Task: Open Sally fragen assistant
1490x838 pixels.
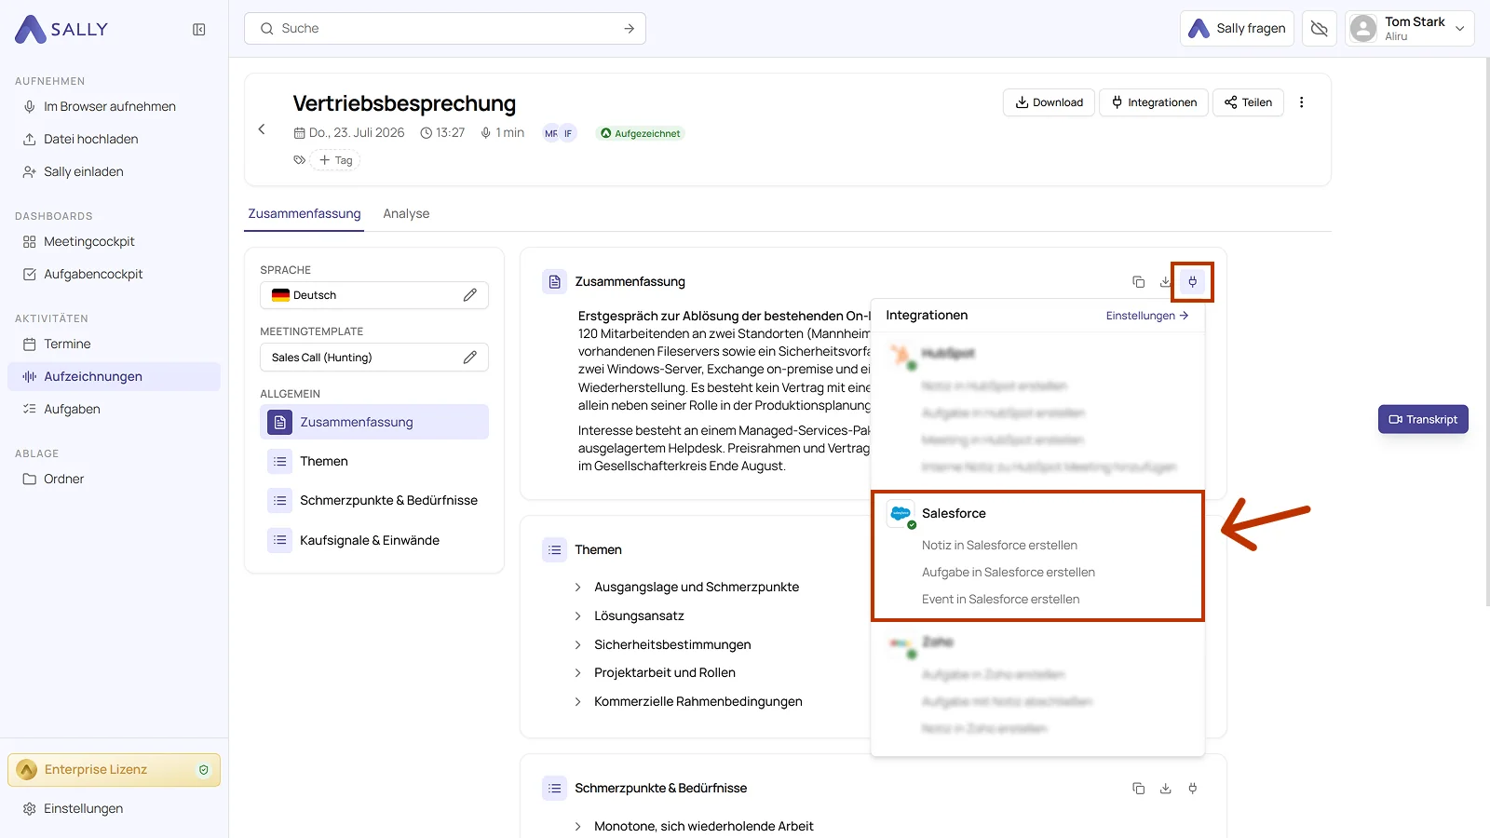Action: (x=1237, y=29)
